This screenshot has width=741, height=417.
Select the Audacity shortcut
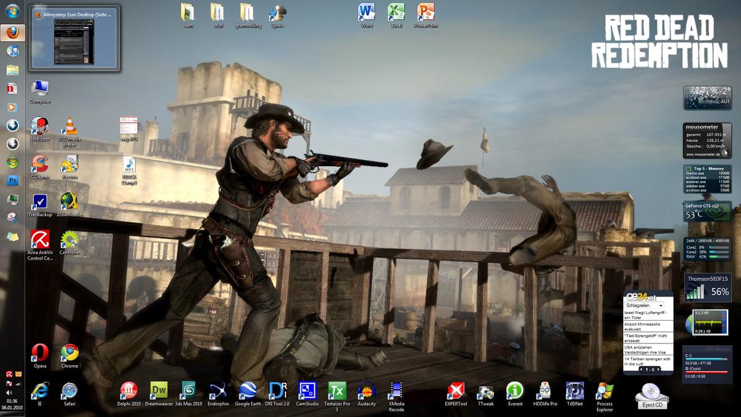click(366, 394)
